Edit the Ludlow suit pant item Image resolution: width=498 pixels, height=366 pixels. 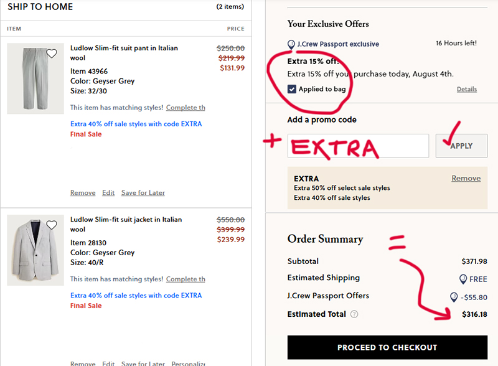point(108,192)
